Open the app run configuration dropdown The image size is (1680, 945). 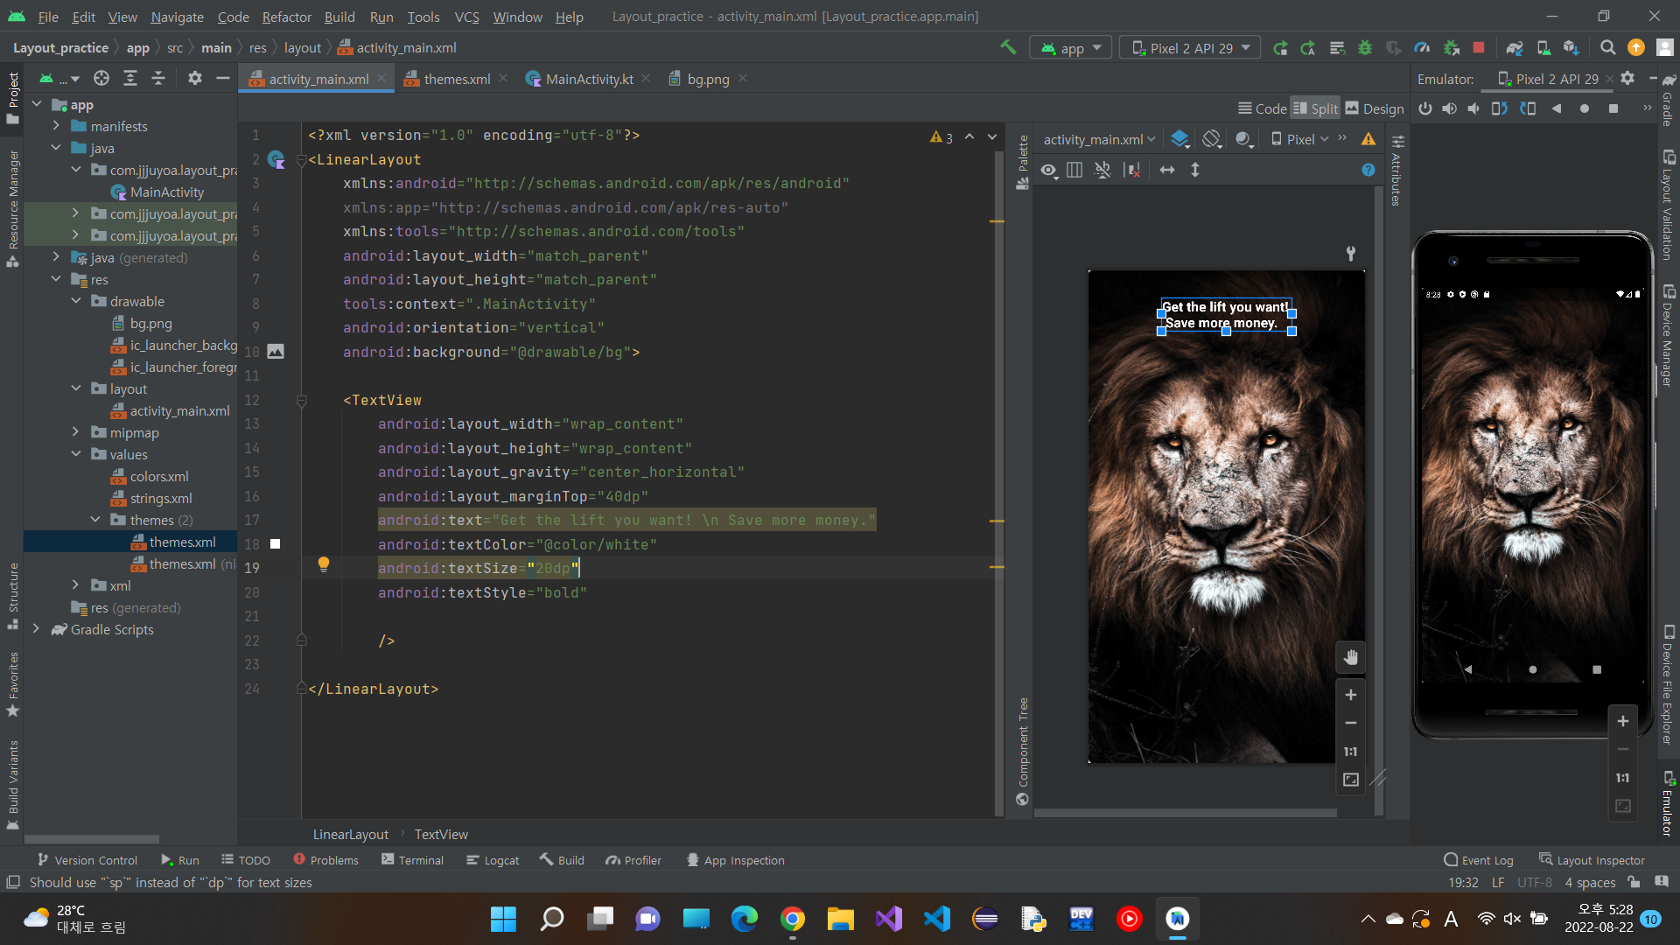[1071, 48]
